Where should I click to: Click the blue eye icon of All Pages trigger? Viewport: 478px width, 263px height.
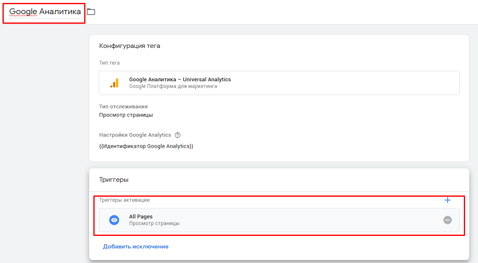[114, 220]
